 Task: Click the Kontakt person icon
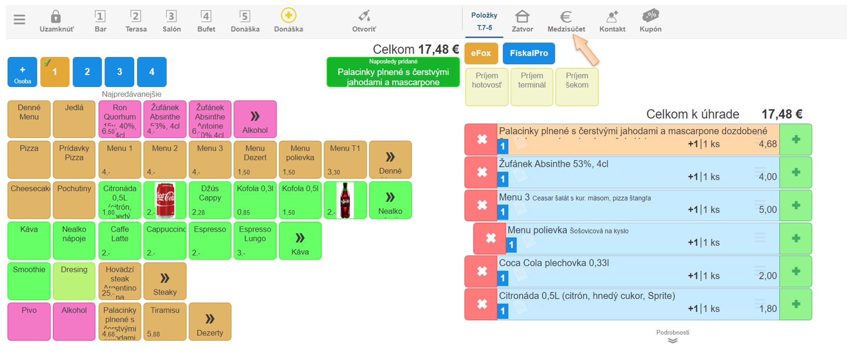tap(612, 17)
